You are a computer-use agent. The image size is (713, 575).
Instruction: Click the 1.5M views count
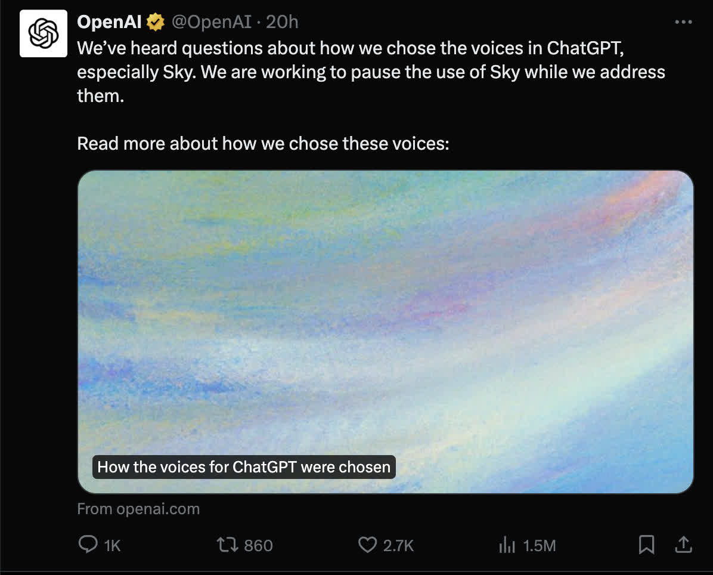point(539,545)
